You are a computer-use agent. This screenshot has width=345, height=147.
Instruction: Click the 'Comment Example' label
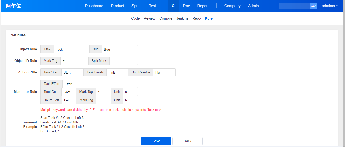(29, 125)
